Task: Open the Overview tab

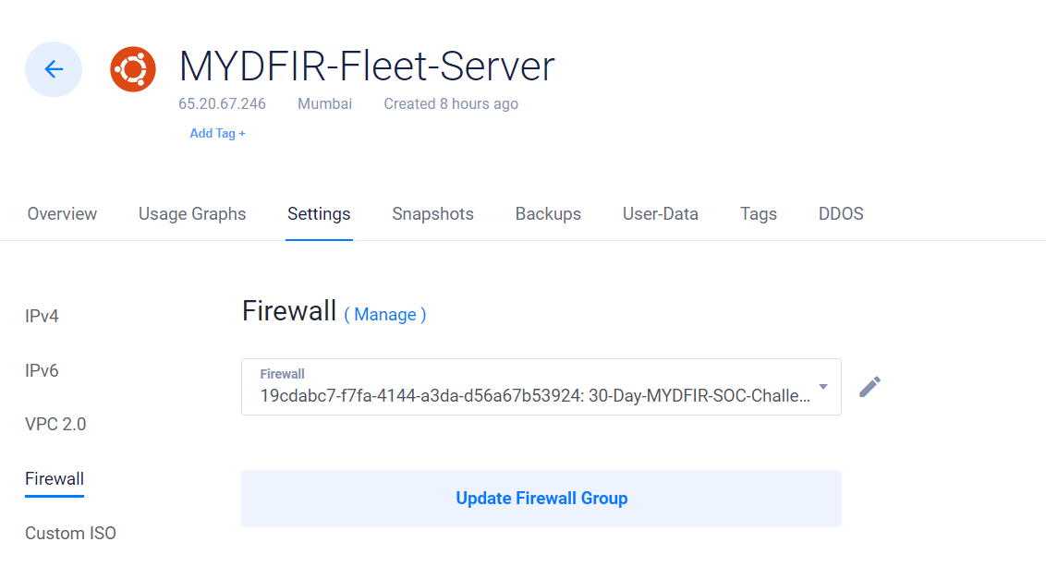Action: (62, 214)
